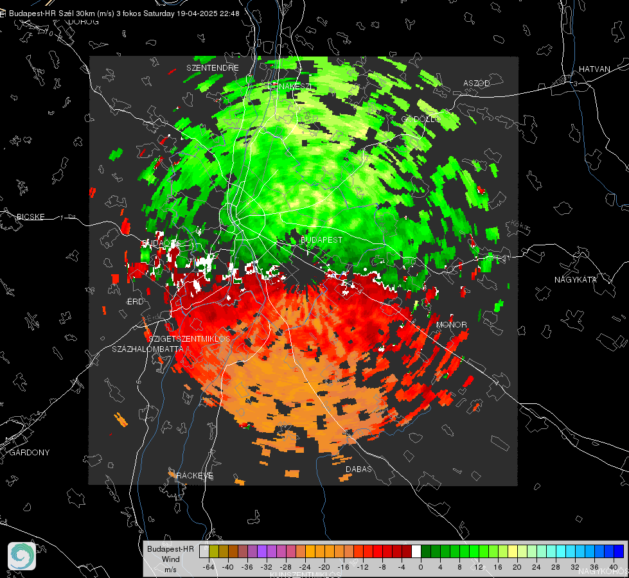
Task: Click the '0' value on the legend
Action: tap(421, 567)
